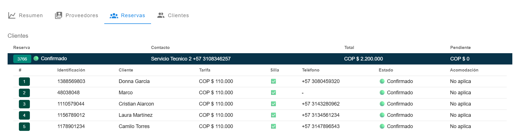The image size is (516, 132).
Task: Toggle Silla checkbox for Donna Garcia
Action: pos(273,81)
